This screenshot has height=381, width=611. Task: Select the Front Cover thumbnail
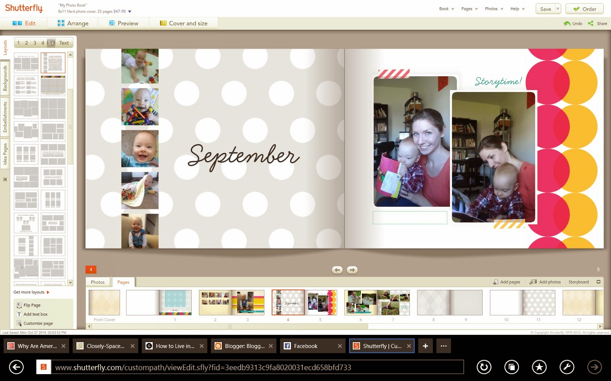tap(104, 303)
